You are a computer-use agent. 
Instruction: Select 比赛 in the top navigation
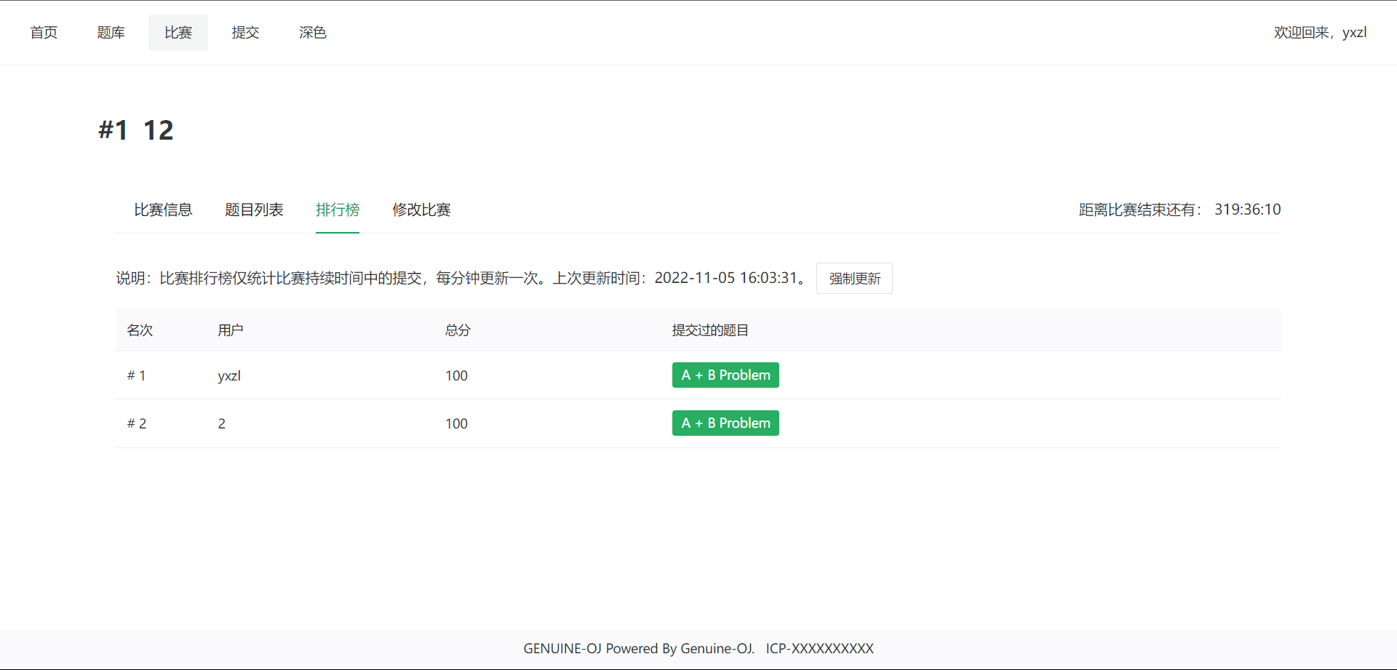click(178, 33)
